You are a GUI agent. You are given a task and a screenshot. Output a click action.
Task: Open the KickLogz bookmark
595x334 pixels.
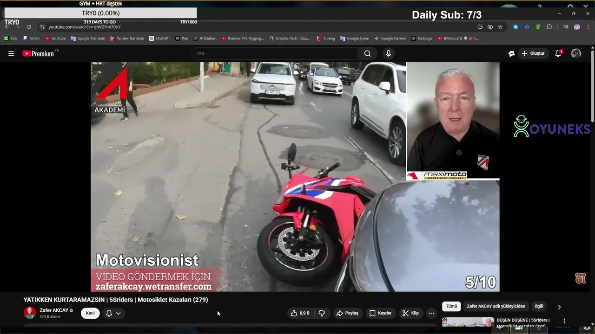point(422,39)
